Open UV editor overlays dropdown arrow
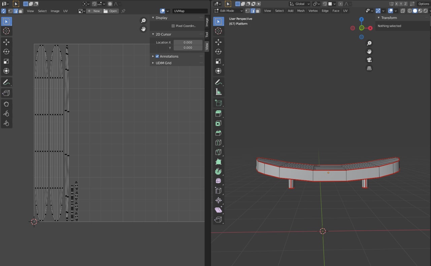431x266 pixels. [167, 11]
